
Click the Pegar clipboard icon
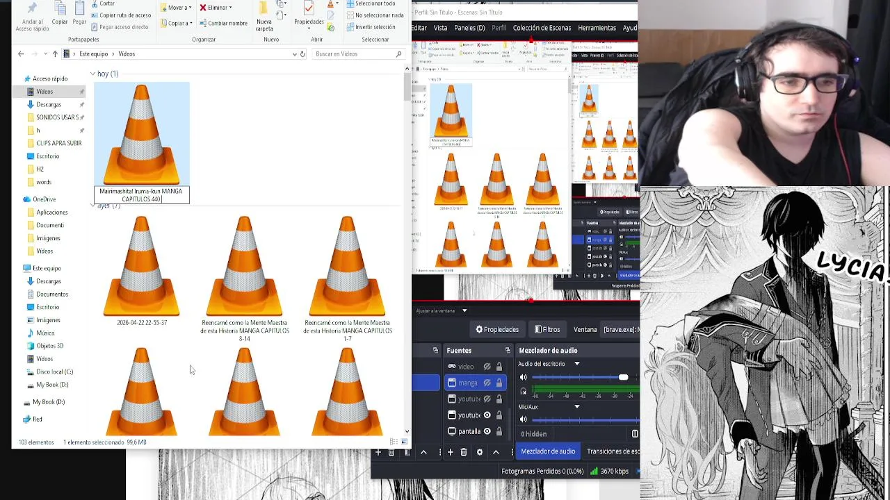point(79,9)
